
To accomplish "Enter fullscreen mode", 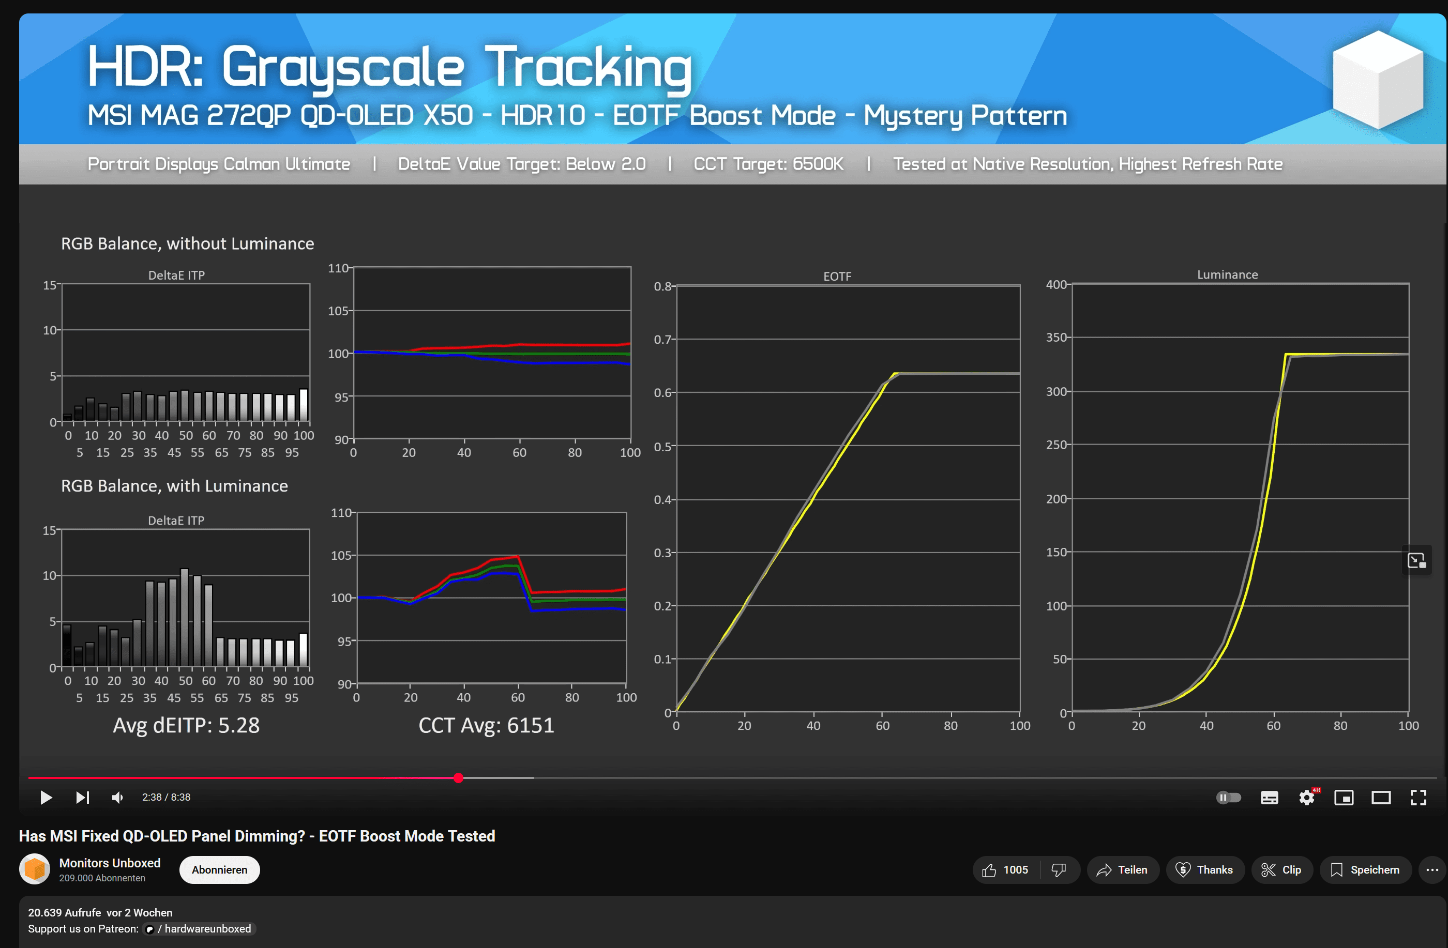I will [1417, 797].
